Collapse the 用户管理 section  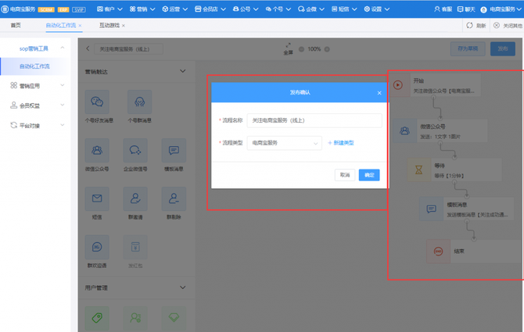tap(183, 287)
